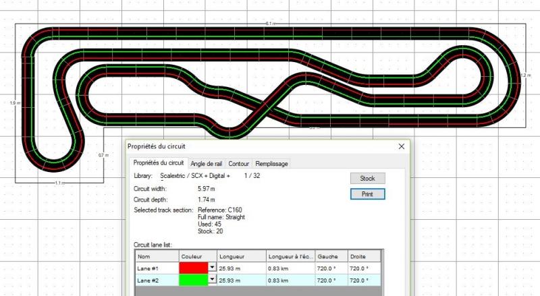Expand the Lane #2 color dropdown arrow

coord(213,280)
